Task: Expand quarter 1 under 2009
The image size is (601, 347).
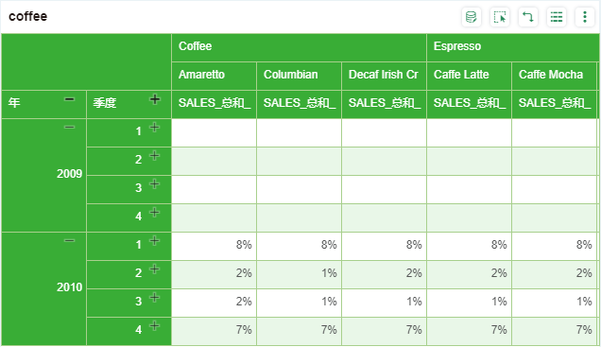Action: click(x=154, y=128)
